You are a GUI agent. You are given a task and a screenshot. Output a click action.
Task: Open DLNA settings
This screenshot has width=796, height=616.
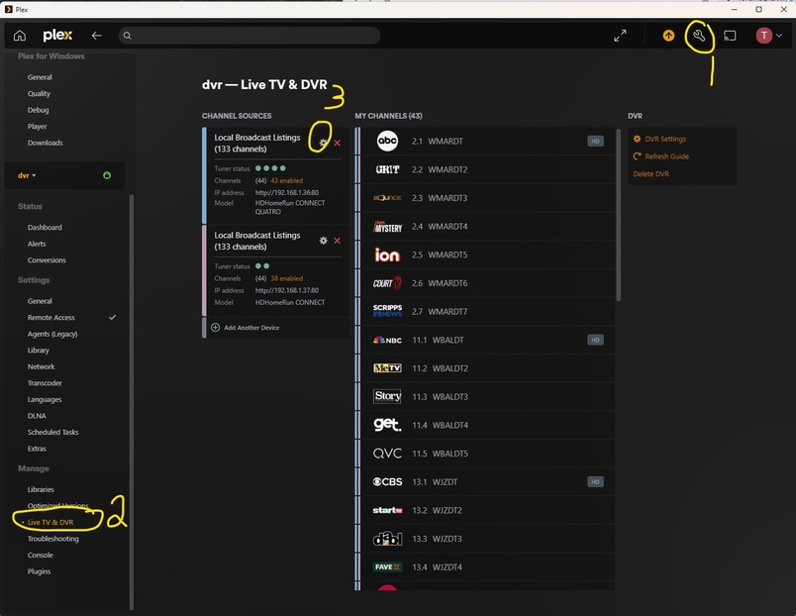coord(37,415)
